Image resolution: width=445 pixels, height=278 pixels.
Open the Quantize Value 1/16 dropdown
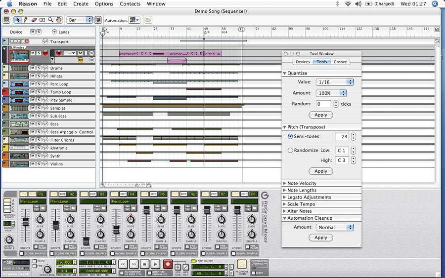coord(335,82)
